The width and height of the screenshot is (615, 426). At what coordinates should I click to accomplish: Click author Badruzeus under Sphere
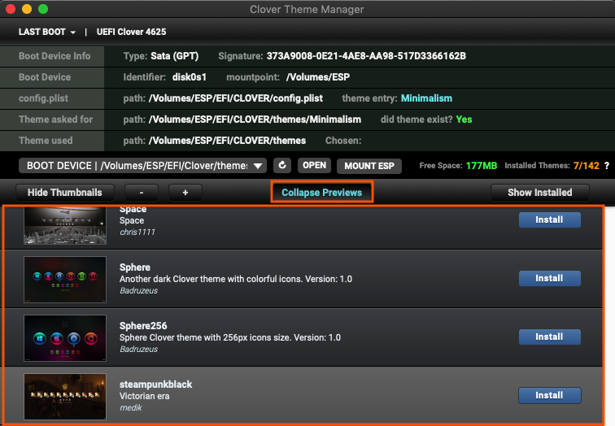click(139, 291)
